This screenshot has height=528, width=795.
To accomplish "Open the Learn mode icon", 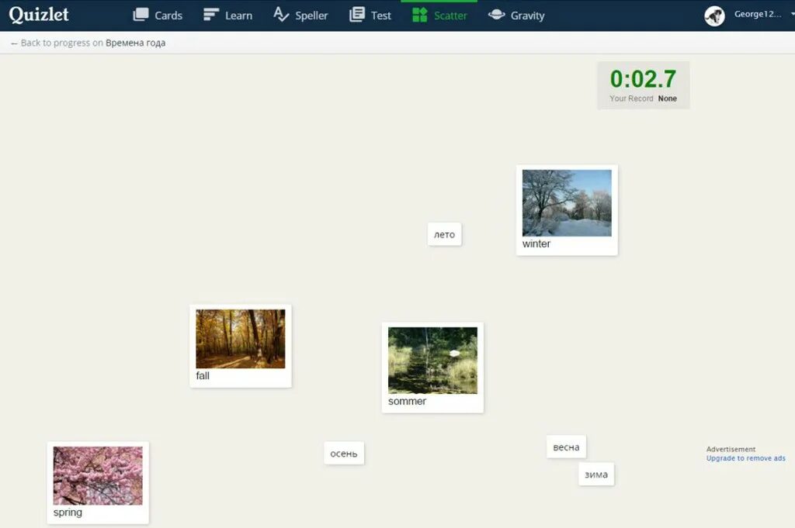I will tap(210, 14).
